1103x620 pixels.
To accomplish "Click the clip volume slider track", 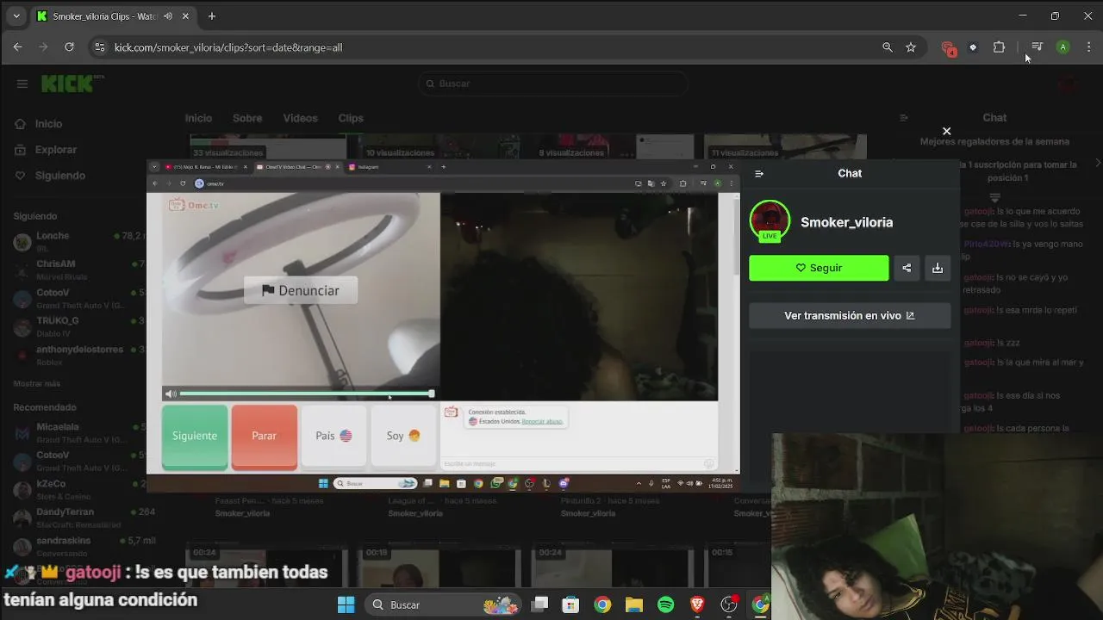I will (306, 394).
